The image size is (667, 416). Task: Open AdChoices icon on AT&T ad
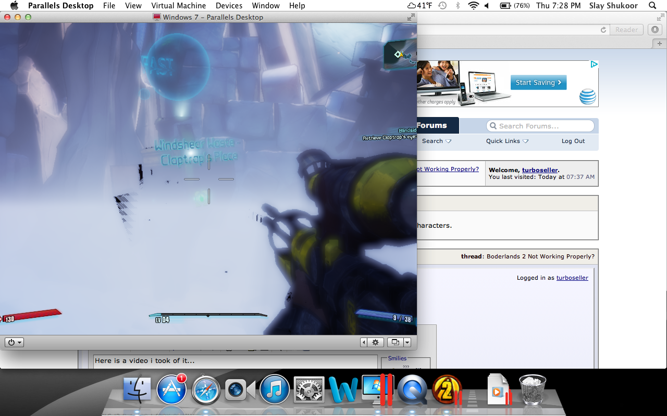594,64
